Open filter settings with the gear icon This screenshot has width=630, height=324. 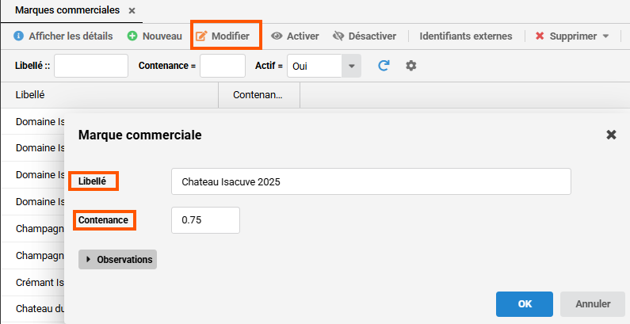click(x=410, y=66)
